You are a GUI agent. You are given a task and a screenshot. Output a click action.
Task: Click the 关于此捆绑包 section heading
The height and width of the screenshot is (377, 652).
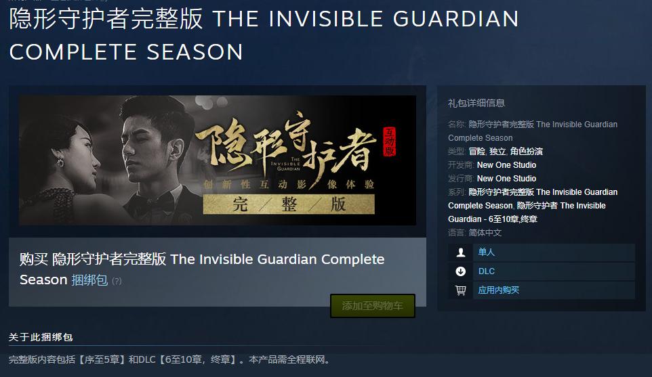coord(41,337)
